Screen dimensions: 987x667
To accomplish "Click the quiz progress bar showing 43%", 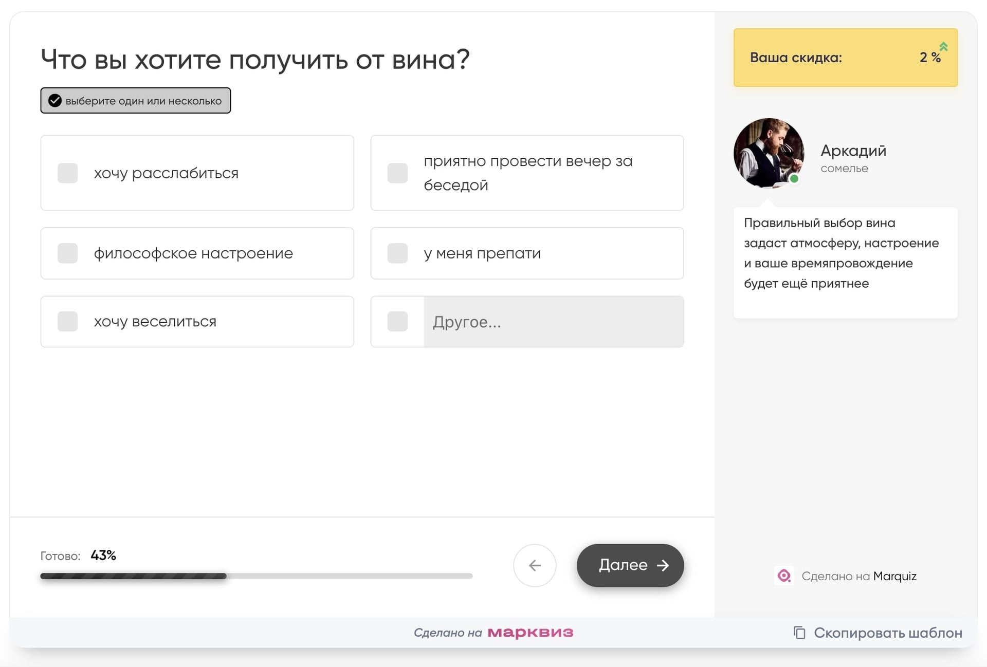I will [256, 576].
